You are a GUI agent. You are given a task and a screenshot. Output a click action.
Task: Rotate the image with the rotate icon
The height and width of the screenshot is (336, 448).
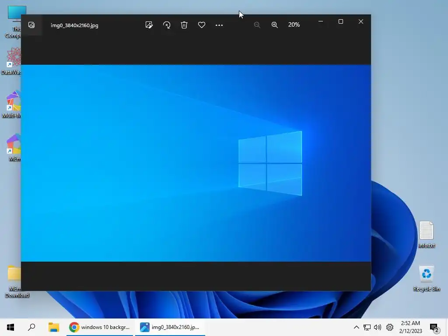pyautogui.click(x=167, y=25)
